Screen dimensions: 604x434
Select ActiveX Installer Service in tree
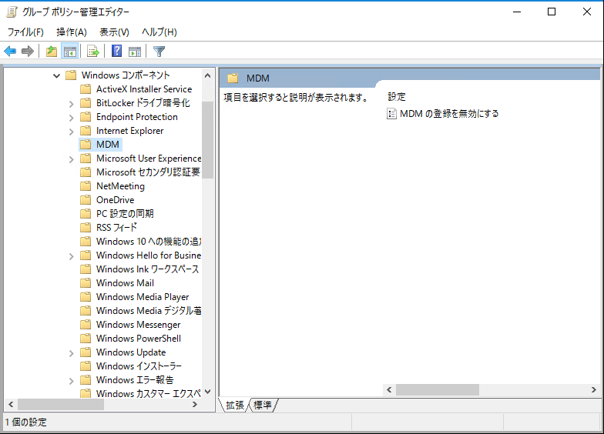pyautogui.click(x=143, y=89)
